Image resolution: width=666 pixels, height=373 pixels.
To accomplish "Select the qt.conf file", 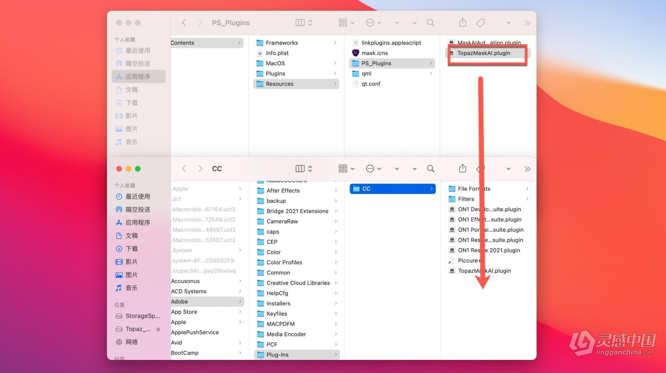I will 392,84.
